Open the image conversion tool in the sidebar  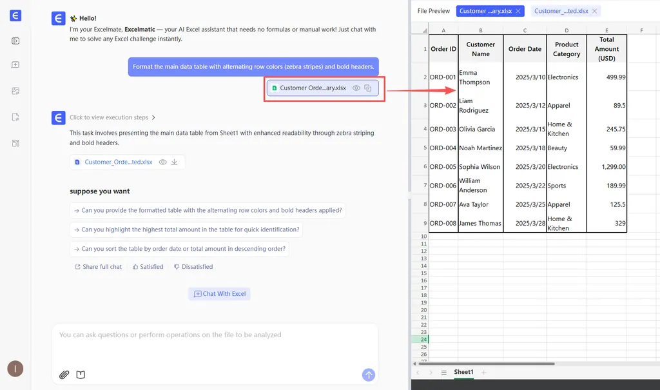(15, 91)
